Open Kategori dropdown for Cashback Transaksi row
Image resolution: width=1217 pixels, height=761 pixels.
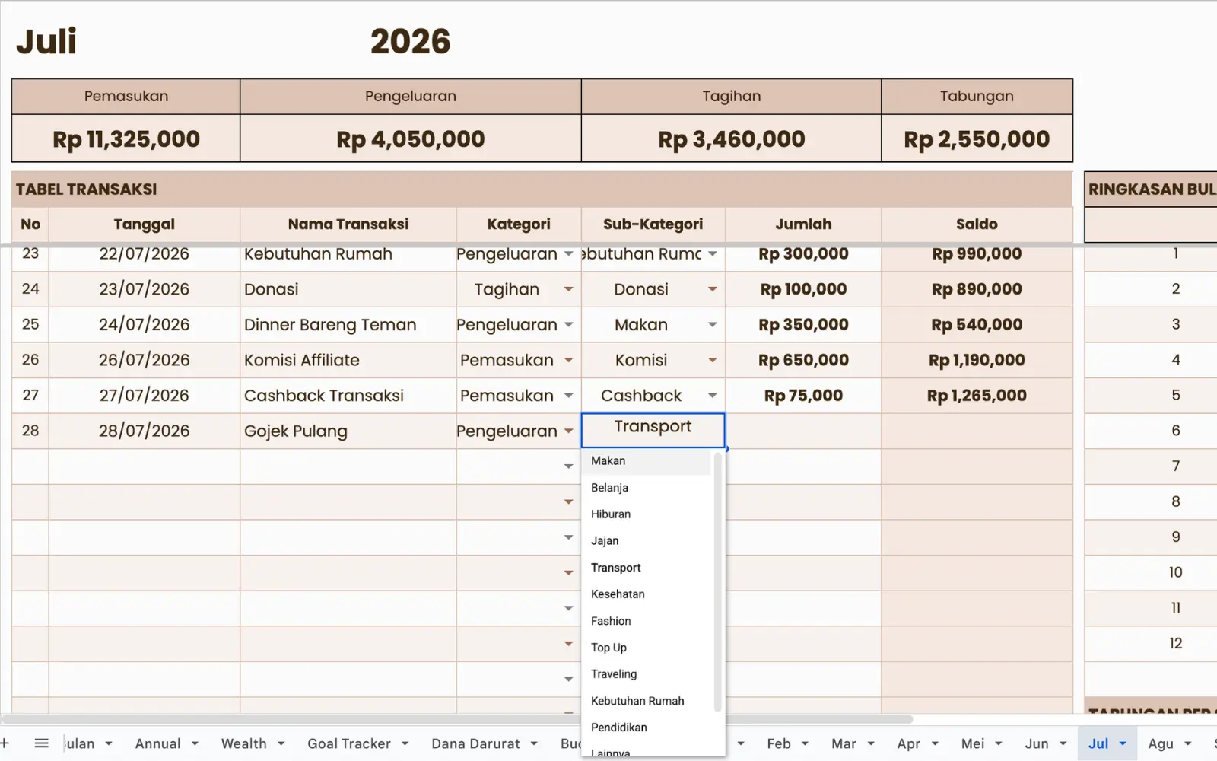568,396
